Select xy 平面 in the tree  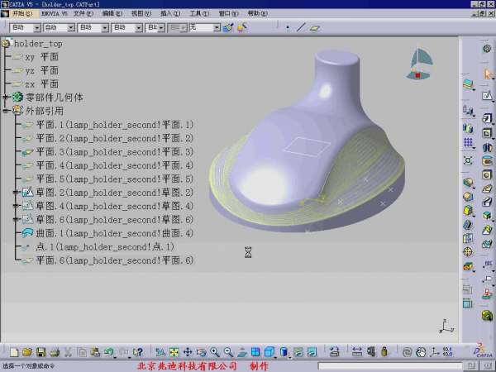coord(41,57)
